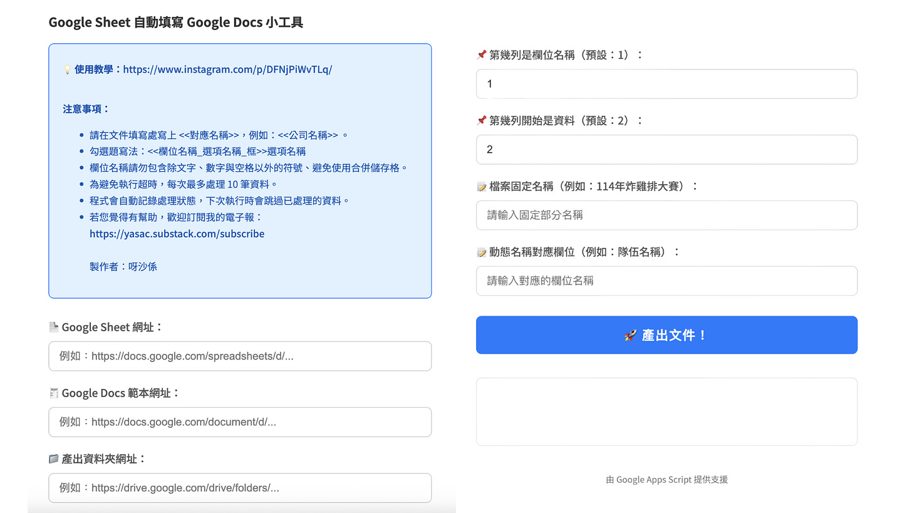The width and height of the screenshot is (912, 513).
Task: Click the 產出文件 button
Action: tap(666, 335)
